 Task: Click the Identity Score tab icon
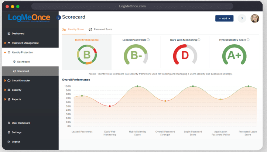pyautogui.click(x=64, y=30)
